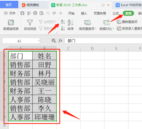Go to the 首页 tab
Screen dimensions: 142x129
(9, 5)
